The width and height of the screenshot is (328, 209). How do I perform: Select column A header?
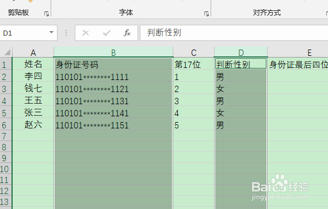coord(33,52)
